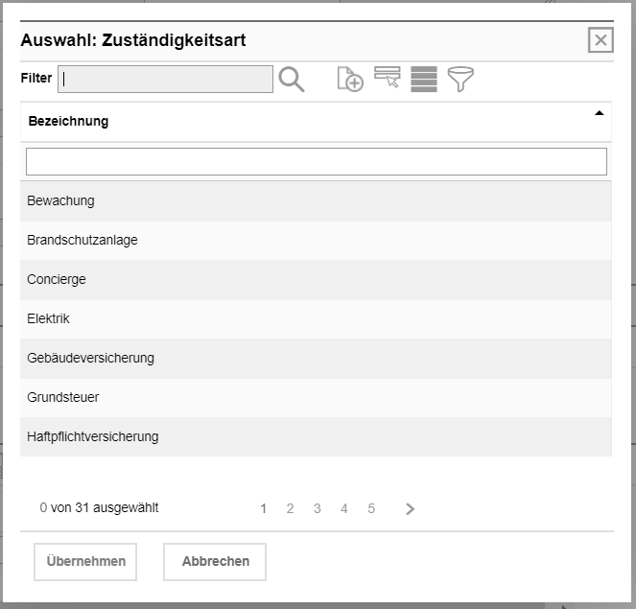Jump to page 2
Screen dimensions: 636x609
coord(291,509)
